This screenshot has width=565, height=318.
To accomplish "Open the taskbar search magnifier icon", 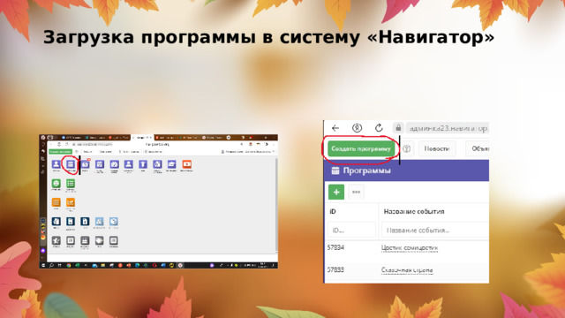I will point(51,265).
